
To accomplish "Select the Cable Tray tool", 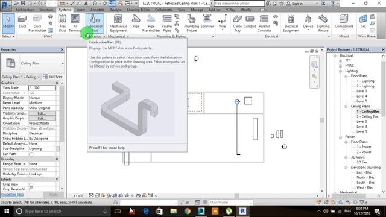I will (237, 24).
